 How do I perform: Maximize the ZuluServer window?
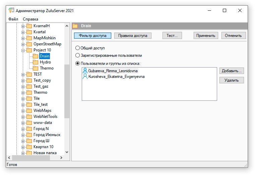[225, 10]
